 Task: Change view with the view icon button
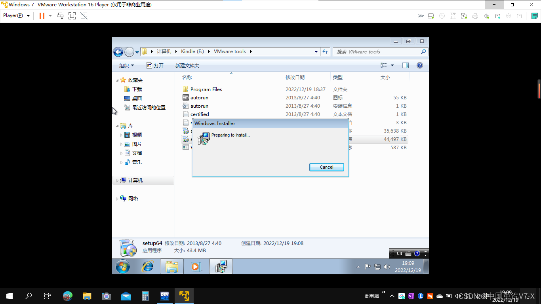[x=384, y=65]
